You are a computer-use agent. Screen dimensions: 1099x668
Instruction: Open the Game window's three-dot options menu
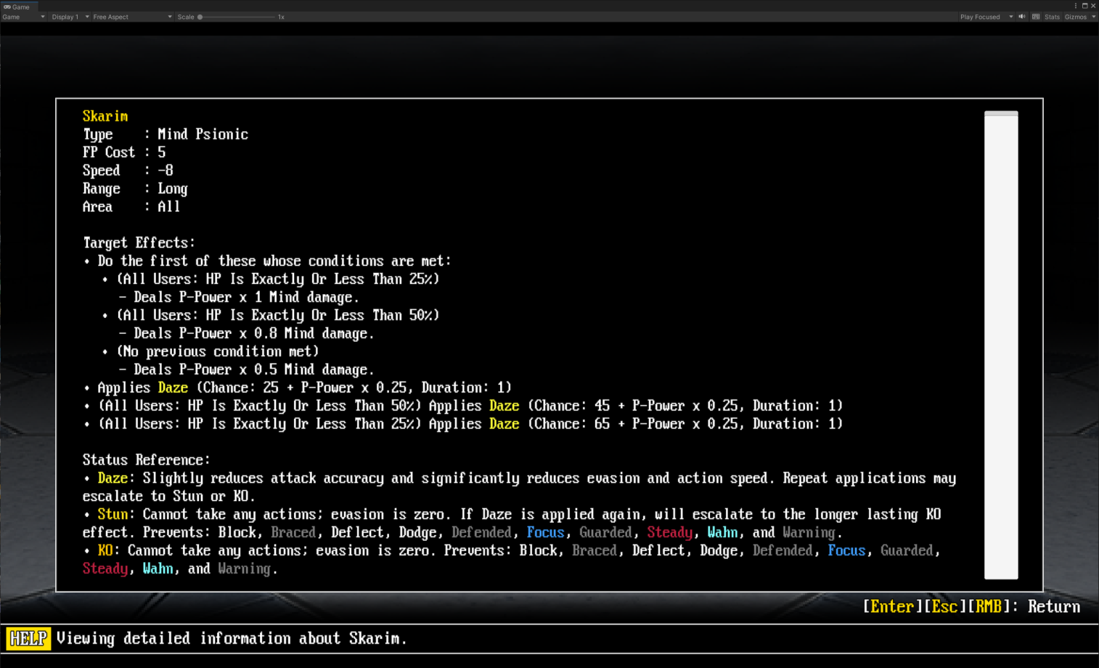[1076, 6]
